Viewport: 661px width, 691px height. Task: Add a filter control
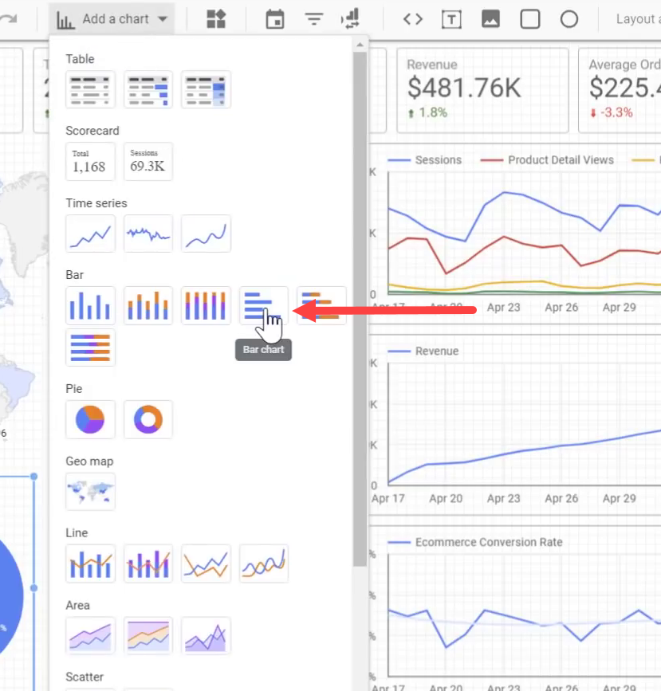point(314,19)
